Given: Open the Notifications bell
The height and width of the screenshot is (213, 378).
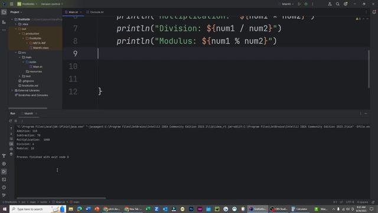Looking at the screenshot, I should (x=374, y=12).
